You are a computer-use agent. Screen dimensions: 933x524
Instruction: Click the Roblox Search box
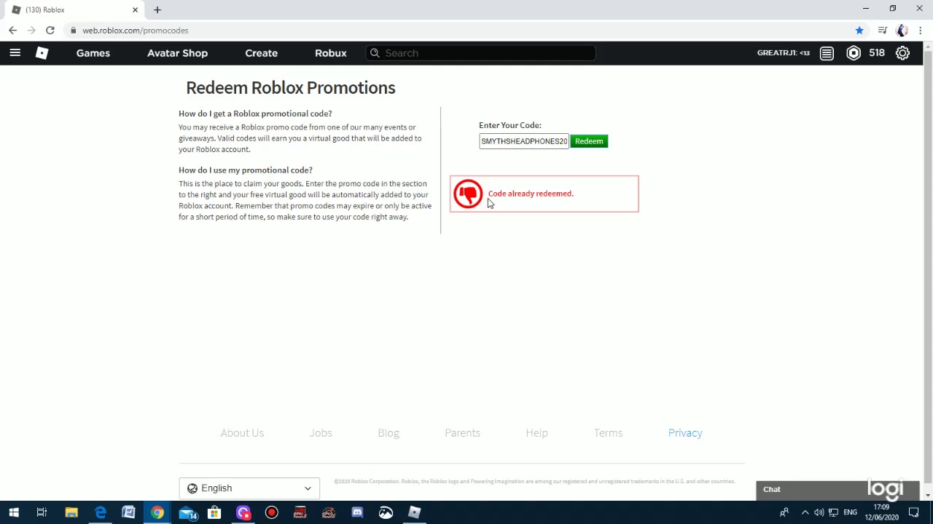coord(481,53)
